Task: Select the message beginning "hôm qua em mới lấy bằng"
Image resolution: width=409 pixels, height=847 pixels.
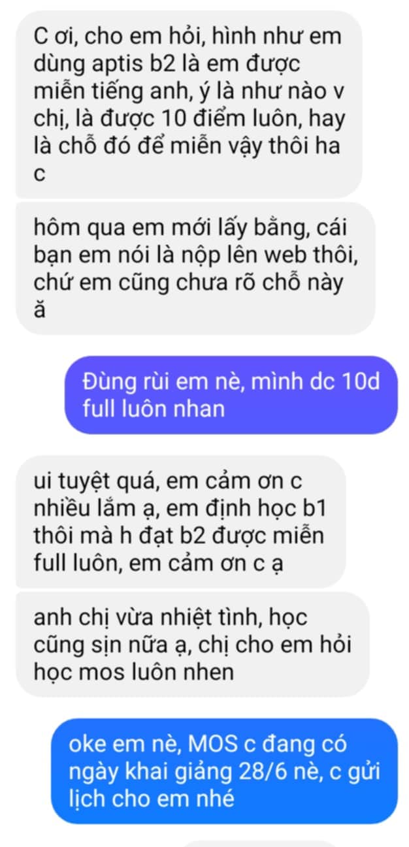Action: pyautogui.click(x=195, y=268)
